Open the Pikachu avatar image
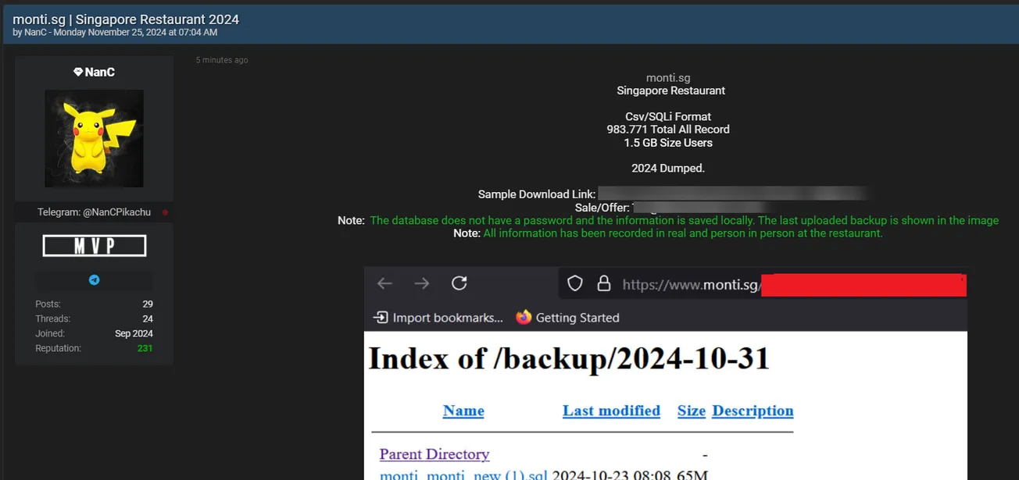This screenshot has width=1019, height=480. (94, 138)
